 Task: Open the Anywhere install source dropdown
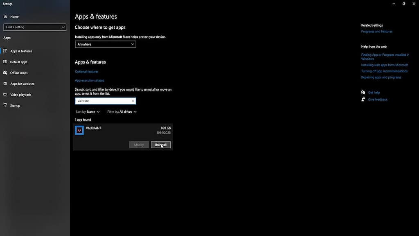pyautogui.click(x=105, y=44)
